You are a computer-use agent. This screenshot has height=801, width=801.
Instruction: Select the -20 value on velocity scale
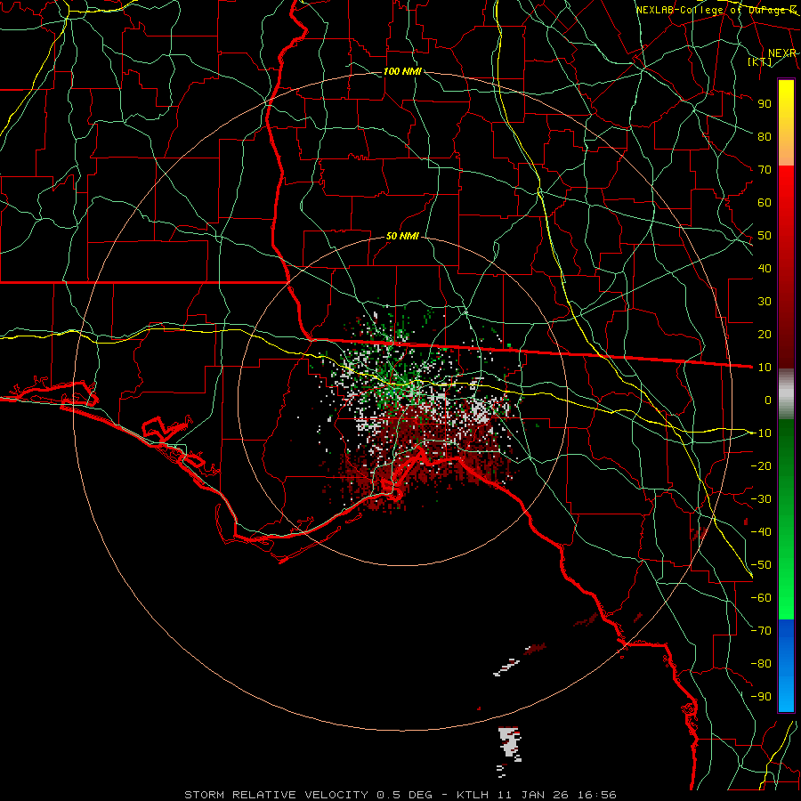pyautogui.click(x=761, y=465)
